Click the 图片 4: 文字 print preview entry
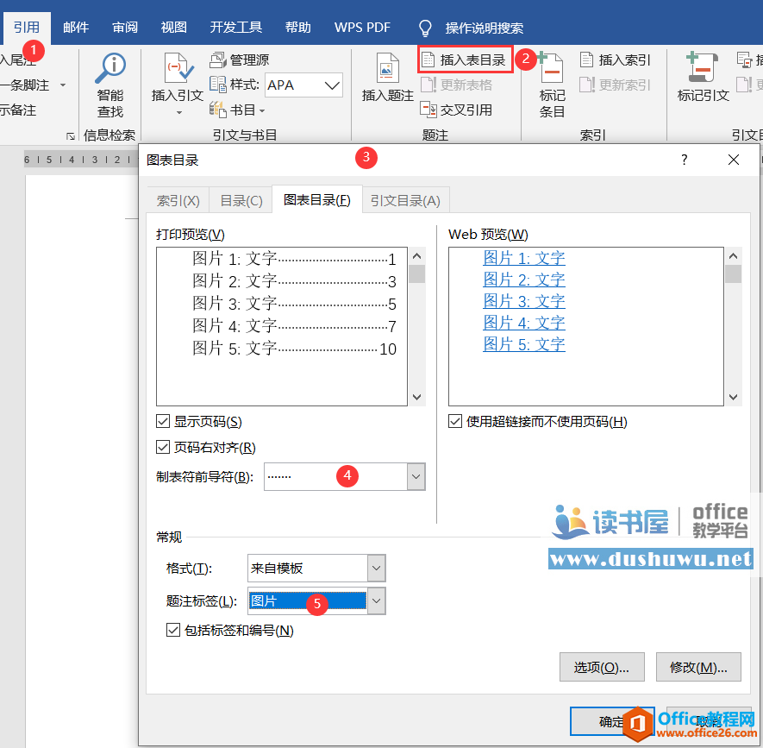The height and width of the screenshot is (748, 763). (x=294, y=326)
